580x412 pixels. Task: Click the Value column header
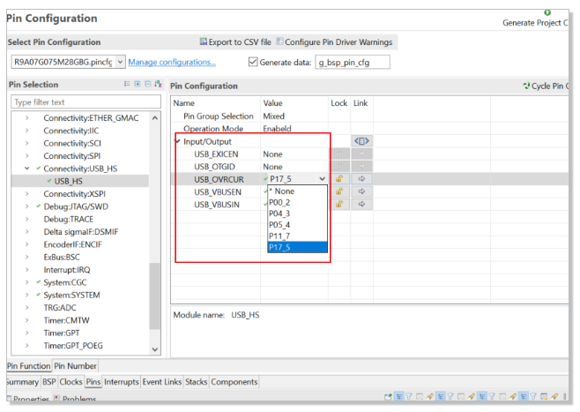(x=272, y=103)
